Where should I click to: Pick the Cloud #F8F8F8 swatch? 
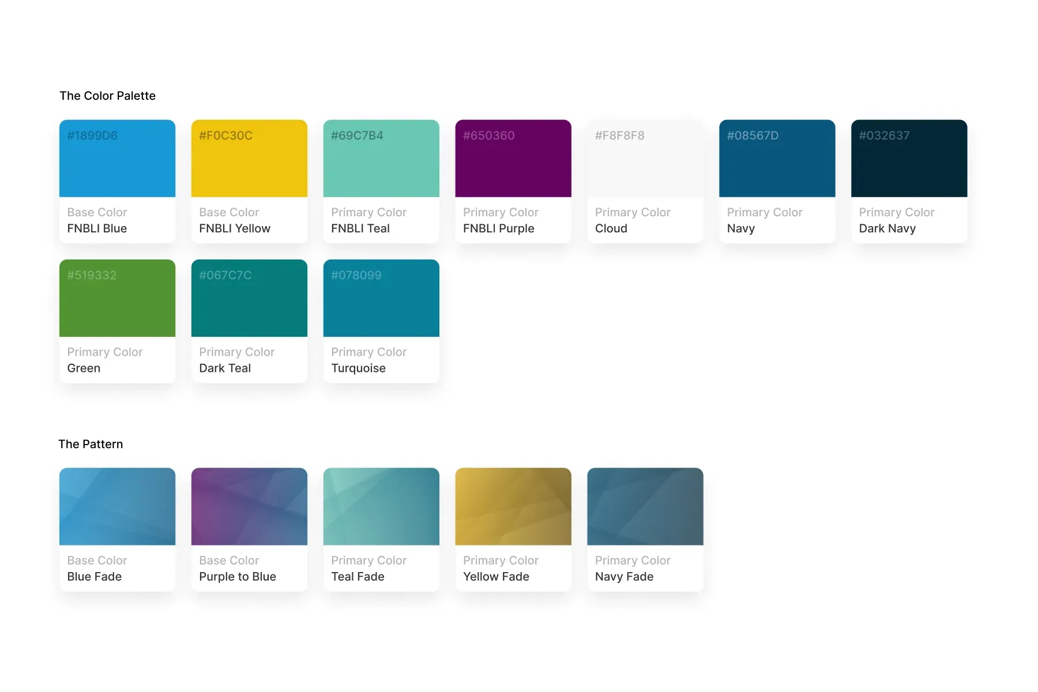tap(645, 159)
